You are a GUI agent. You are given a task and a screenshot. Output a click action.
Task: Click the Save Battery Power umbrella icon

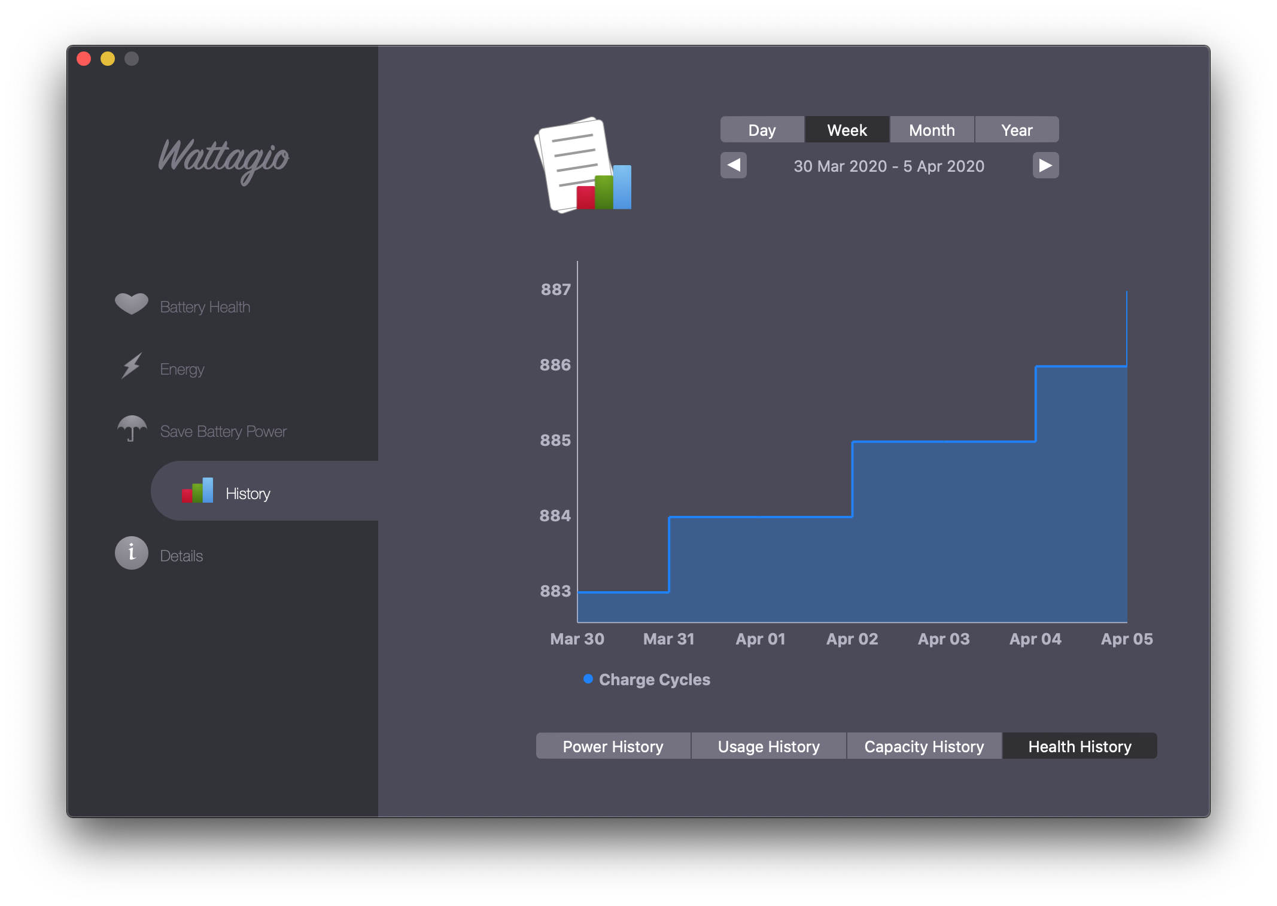pos(132,428)
